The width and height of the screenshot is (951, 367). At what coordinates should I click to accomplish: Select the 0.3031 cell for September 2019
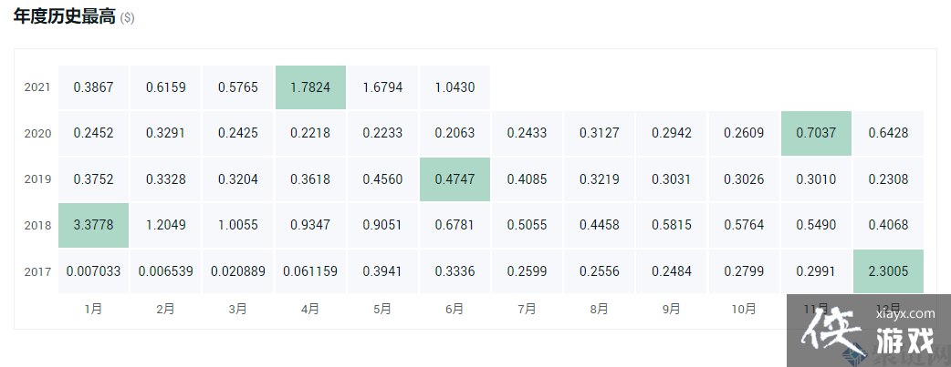tap(672, 179)
